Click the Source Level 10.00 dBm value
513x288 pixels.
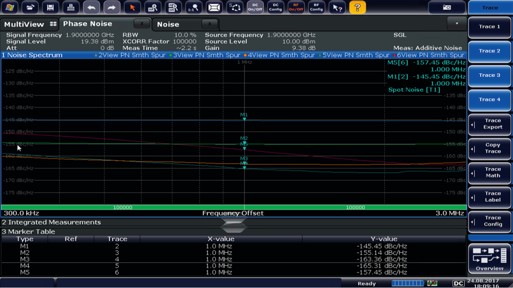[299, 42]
